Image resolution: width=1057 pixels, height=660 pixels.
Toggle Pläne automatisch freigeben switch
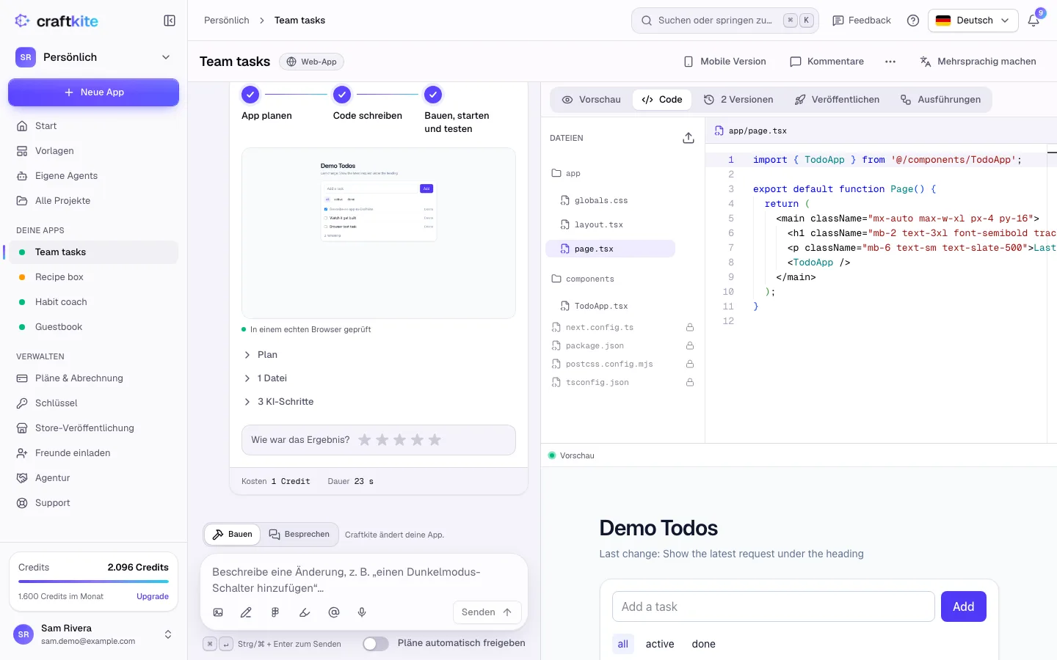(376, 643)
